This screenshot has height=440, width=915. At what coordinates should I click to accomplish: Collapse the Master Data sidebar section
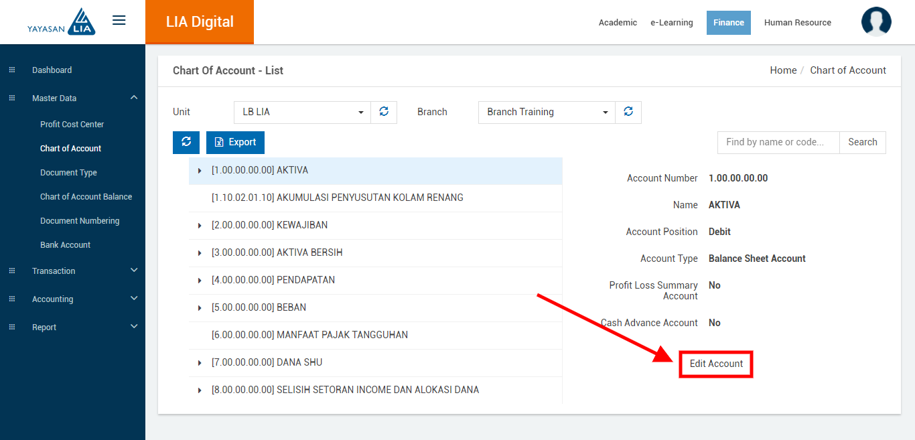[134, 98]
